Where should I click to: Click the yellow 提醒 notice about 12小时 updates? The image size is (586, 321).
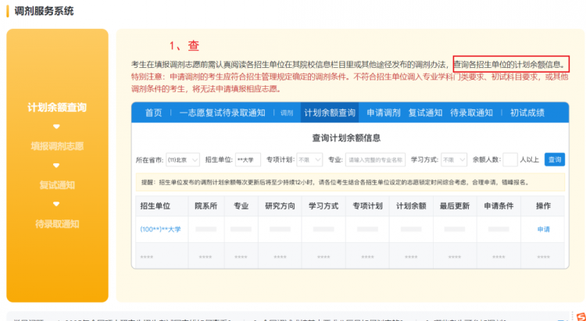350,182
